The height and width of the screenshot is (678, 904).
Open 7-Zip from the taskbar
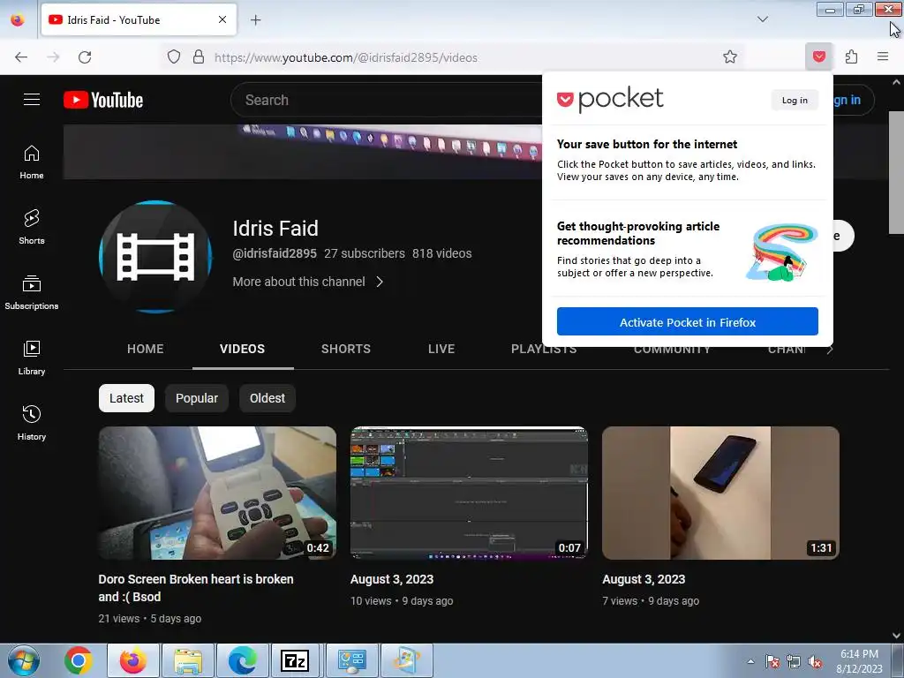[295, 660]
